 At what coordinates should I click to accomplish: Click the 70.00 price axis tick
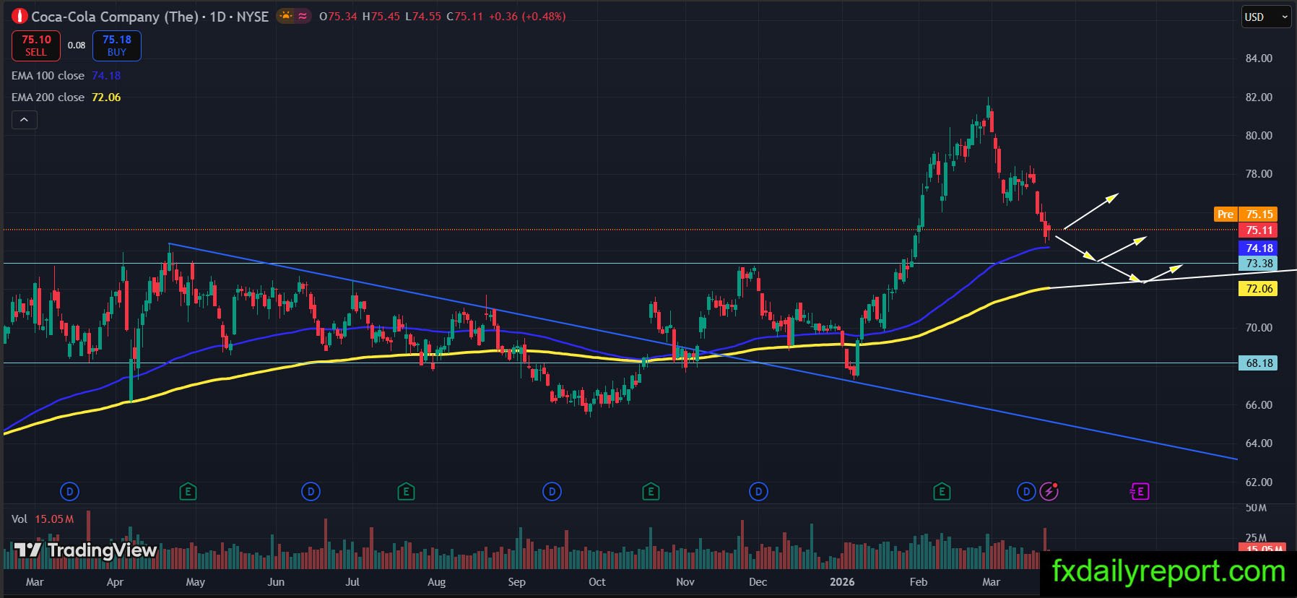(x=1259, y=327)
